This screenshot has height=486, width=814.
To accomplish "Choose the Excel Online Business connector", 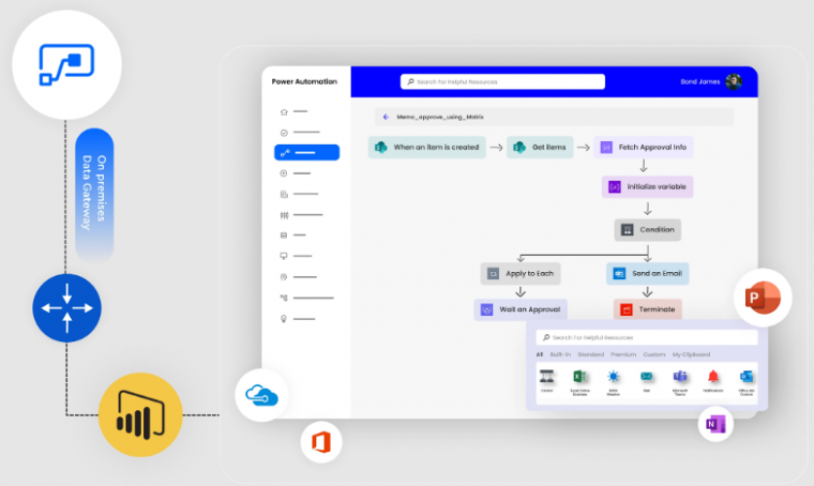I will tap(580, 382).
